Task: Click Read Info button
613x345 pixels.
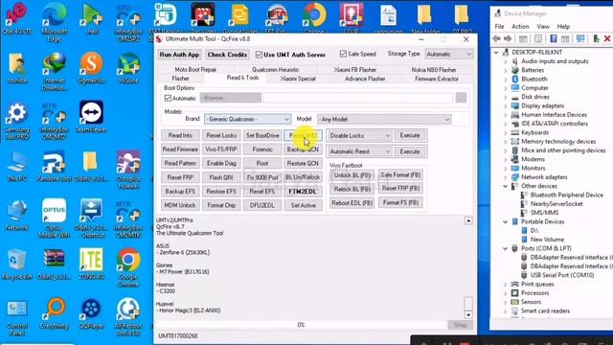Action: coord(180,135)
